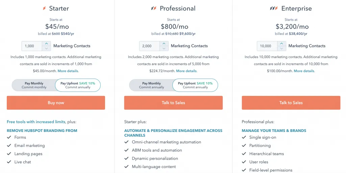Viewport: 346px width, 173px height.
Task: Click the Enterprise marketing contacts input field
Action: coord(267,46)
